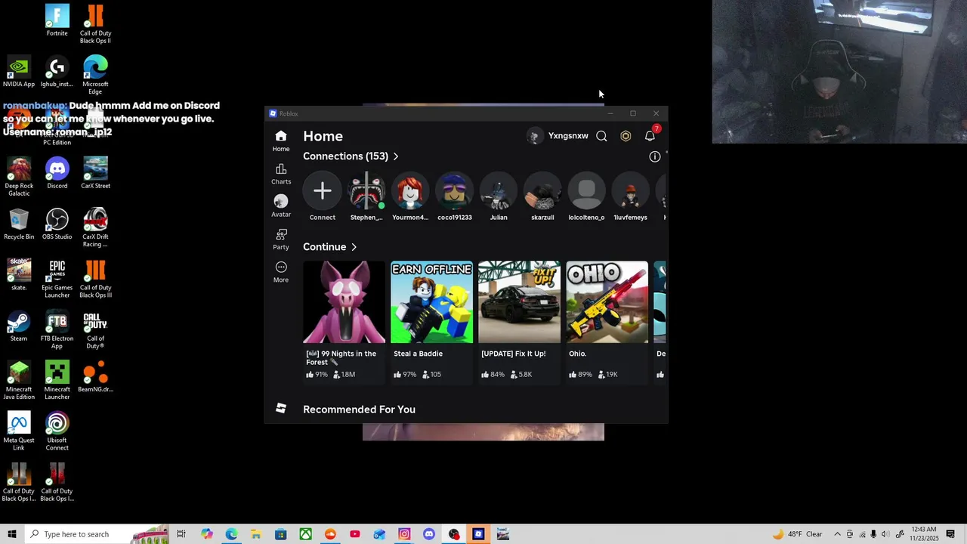Open coco191233 friend avatar
This screenshot has width=967, height=544.
pyautogui.click(x=454, y=190)
